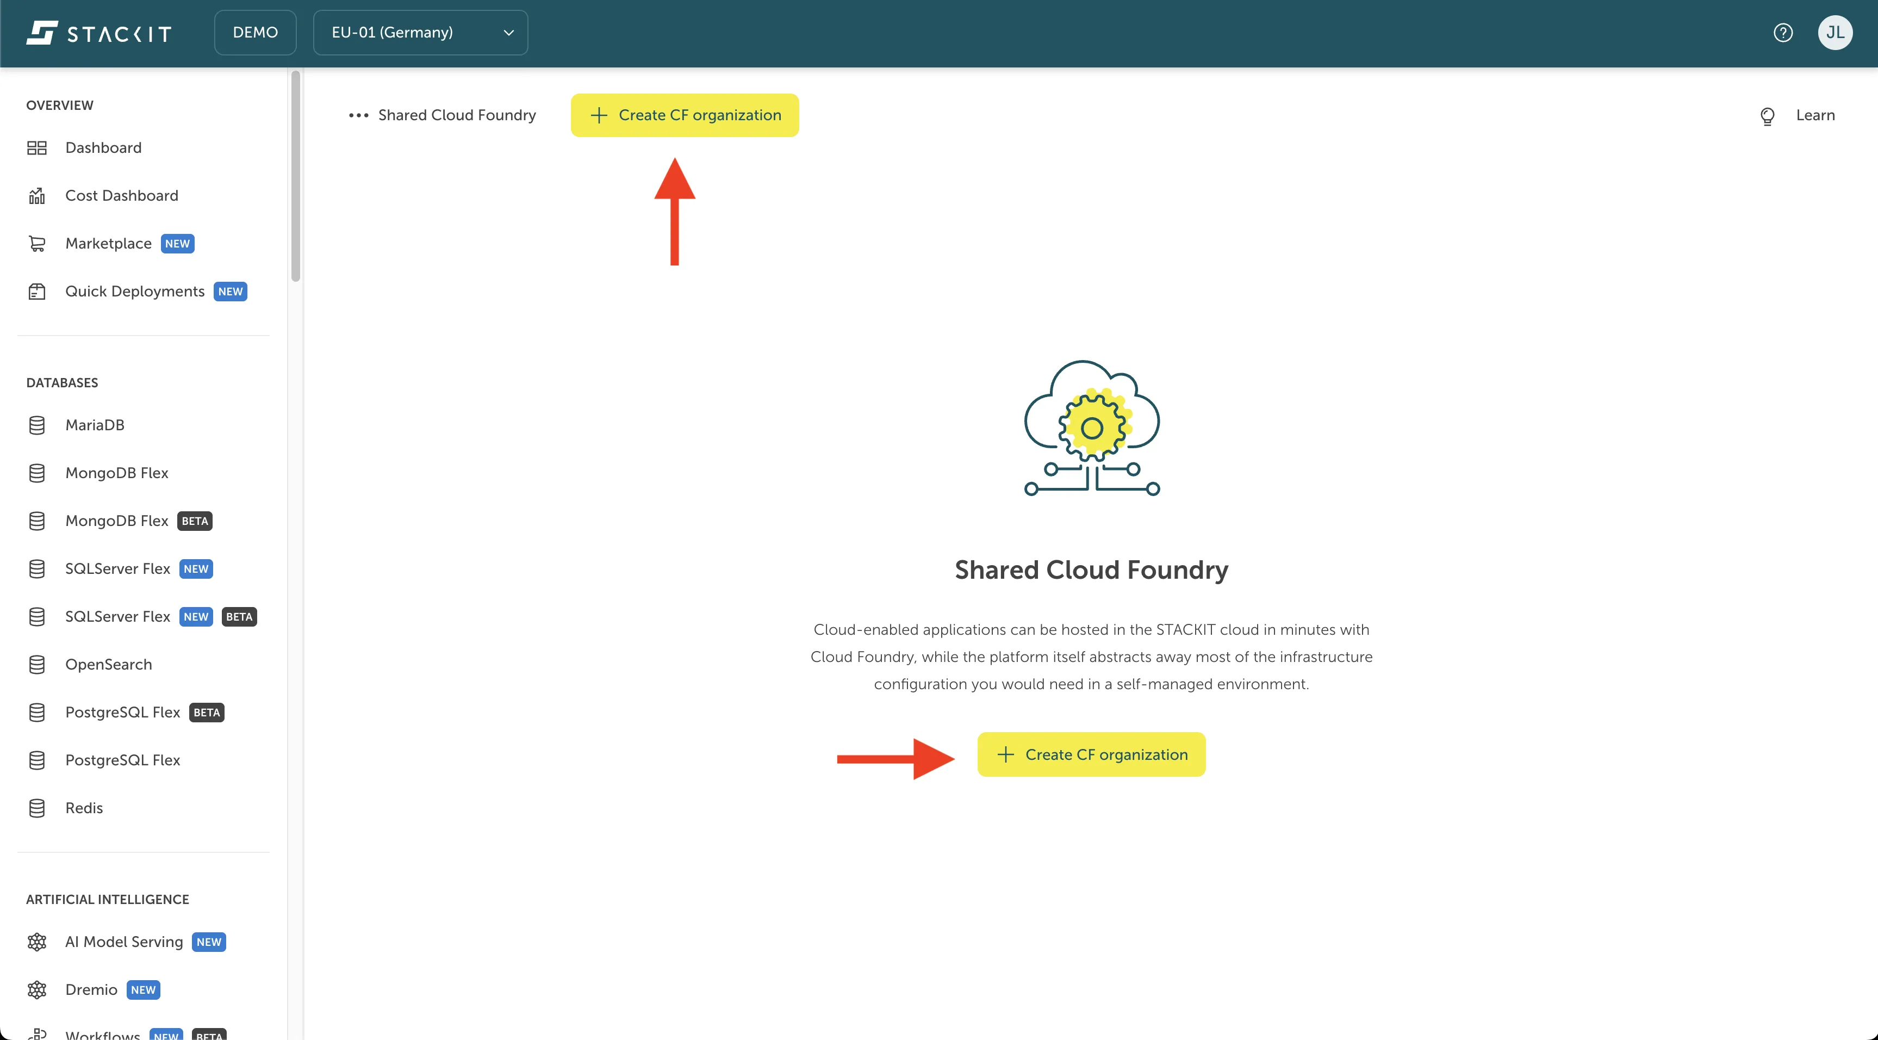Viewport: 1878px width, 1040px height.
Task: Open the EU-01 (Germany) region dropdown
Action: tap(420, 32)
